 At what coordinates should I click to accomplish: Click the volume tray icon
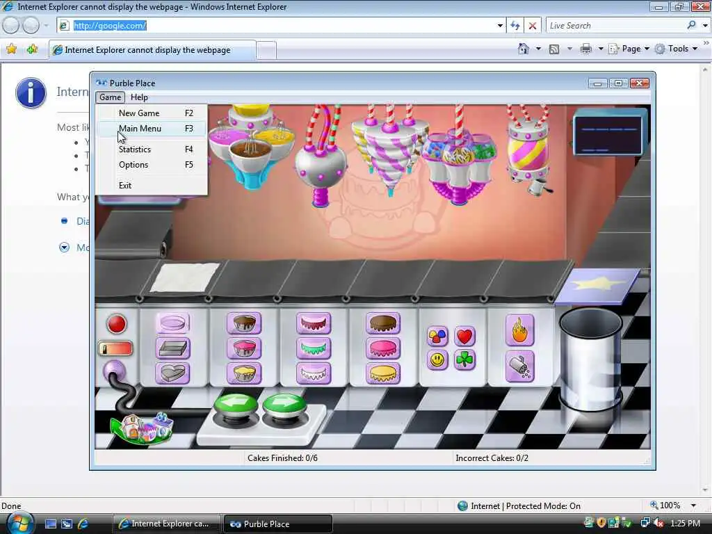(658, 523)
